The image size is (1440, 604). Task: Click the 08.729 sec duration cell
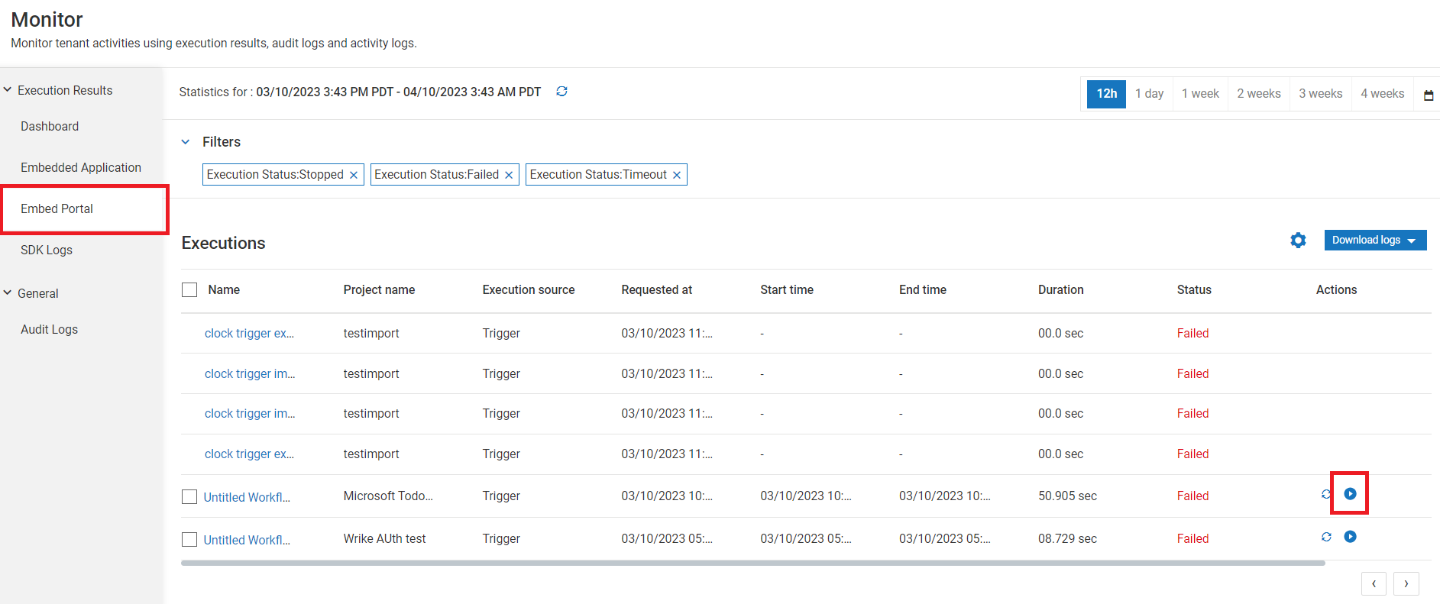pyautogui.click(x=1067, y=539)
